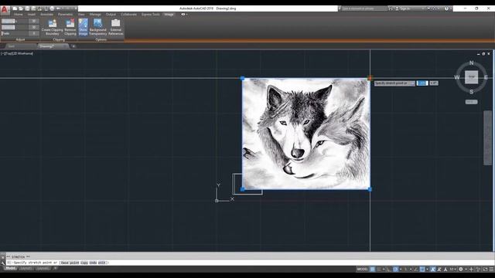Open the Annotate ribbon tab

click(x=46, y=15)
